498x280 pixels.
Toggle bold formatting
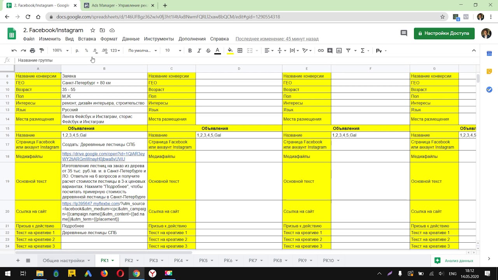coord(190,51)
